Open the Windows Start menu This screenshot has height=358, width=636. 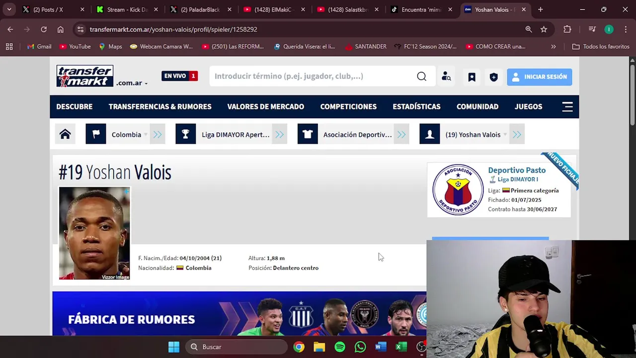tap(173, 347)
